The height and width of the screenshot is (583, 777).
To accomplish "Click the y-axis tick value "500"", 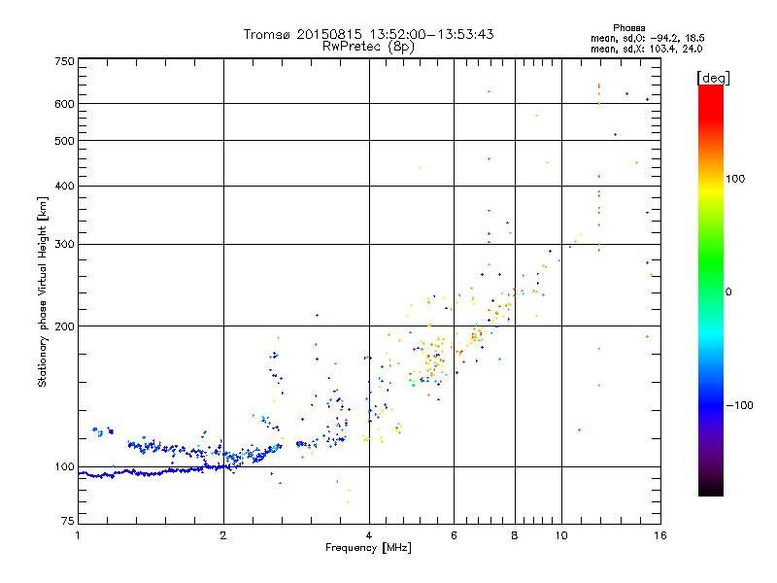I will (65, 141).
